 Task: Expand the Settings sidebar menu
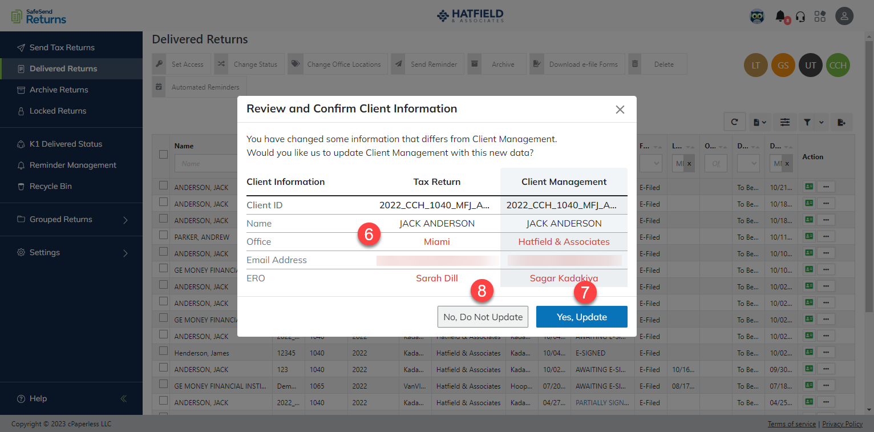click(x=44, y=252)
